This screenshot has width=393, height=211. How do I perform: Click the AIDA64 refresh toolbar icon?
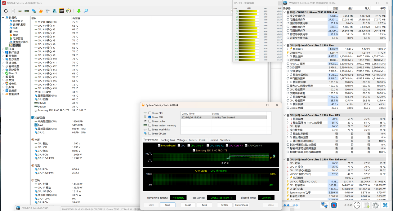click(x=6, y=11)
